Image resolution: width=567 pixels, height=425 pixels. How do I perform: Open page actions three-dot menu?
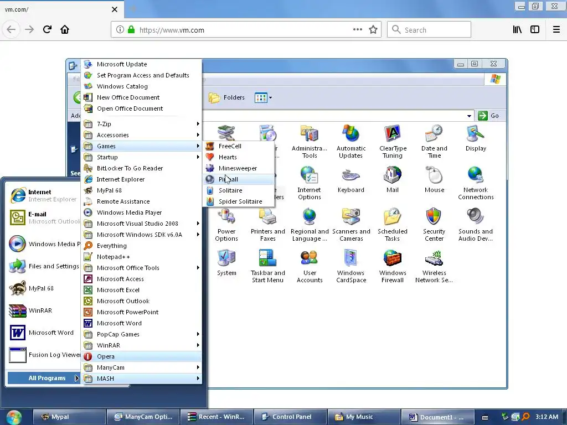click(x=358, y=30)
